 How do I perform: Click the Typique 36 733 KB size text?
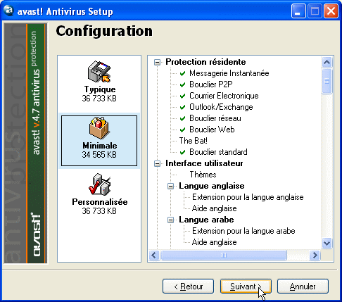point(99,99)
